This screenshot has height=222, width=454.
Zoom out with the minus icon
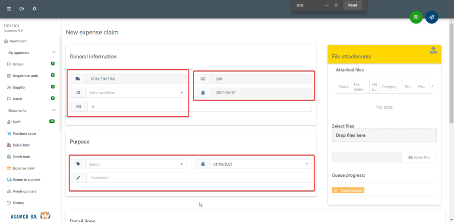(x=327, y=5)
